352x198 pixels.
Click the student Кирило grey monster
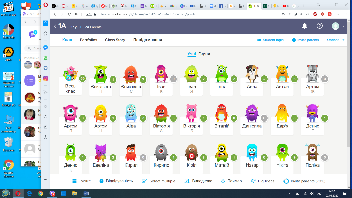coord(161,152)
